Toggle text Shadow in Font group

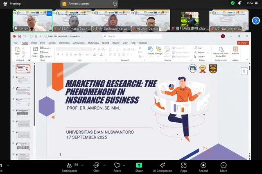71,55
